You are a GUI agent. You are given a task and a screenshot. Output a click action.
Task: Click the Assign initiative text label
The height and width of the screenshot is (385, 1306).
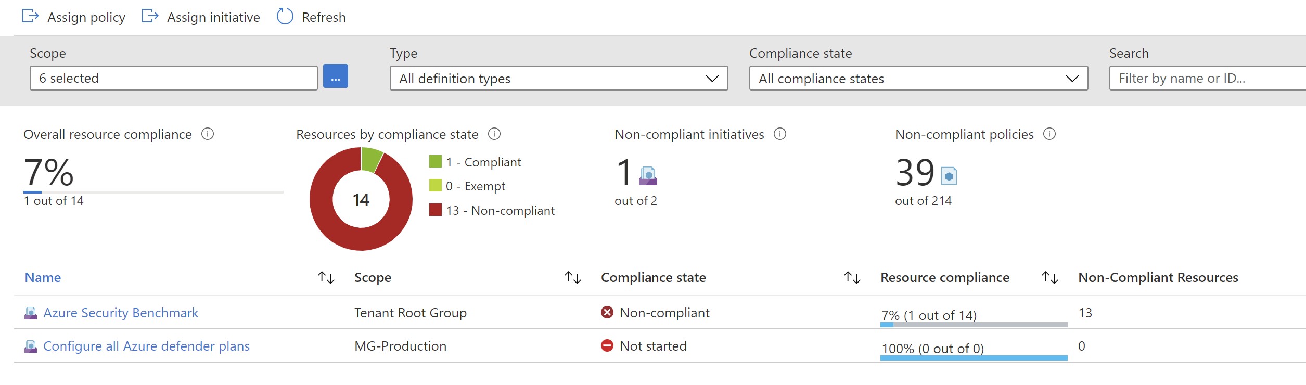(x=213, y=17)
